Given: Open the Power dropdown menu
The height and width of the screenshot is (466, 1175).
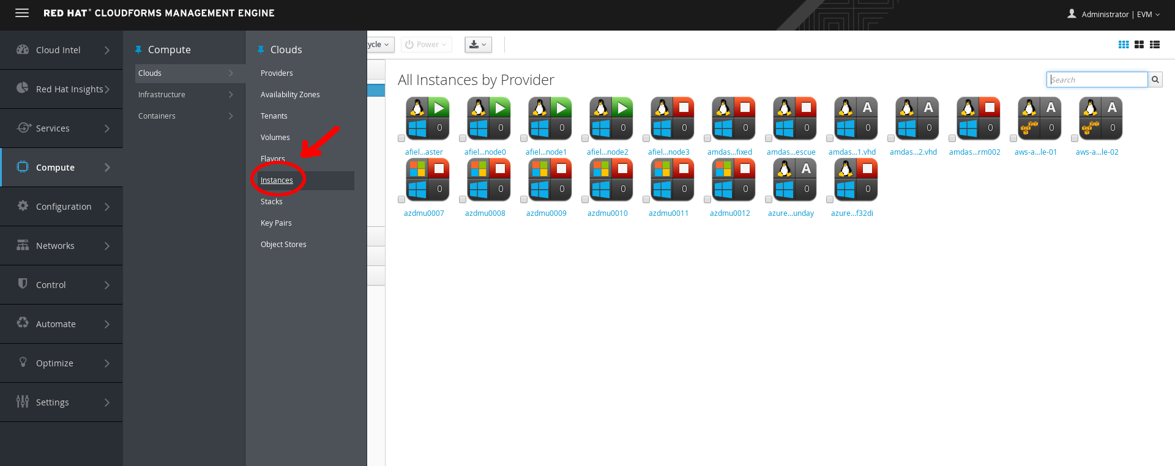Looking at the screenshot, I should (426, 45).
